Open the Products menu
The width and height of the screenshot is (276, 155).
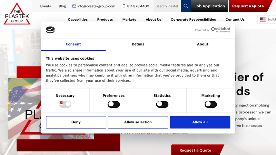105,20
